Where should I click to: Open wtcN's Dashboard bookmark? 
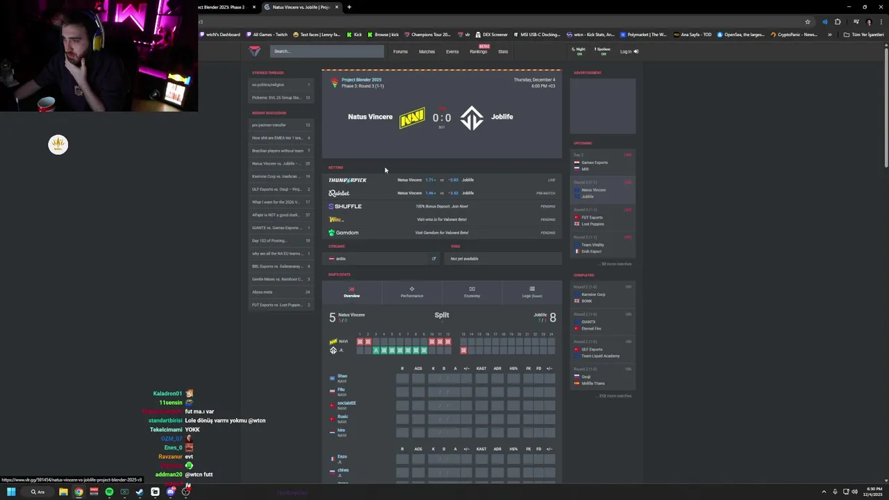(x=220, y=35)
